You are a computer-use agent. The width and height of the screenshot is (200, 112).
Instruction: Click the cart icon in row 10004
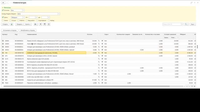(x=102, y=41)
